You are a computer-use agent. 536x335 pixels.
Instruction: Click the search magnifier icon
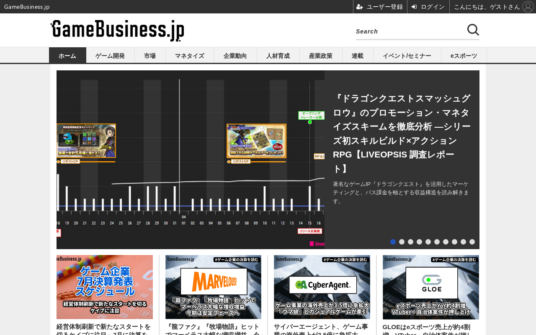pos(473,30)
